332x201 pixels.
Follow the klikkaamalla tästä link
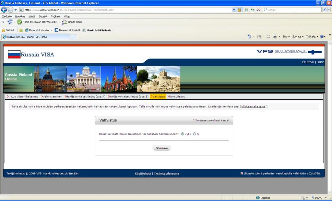[x=253, y=107]
